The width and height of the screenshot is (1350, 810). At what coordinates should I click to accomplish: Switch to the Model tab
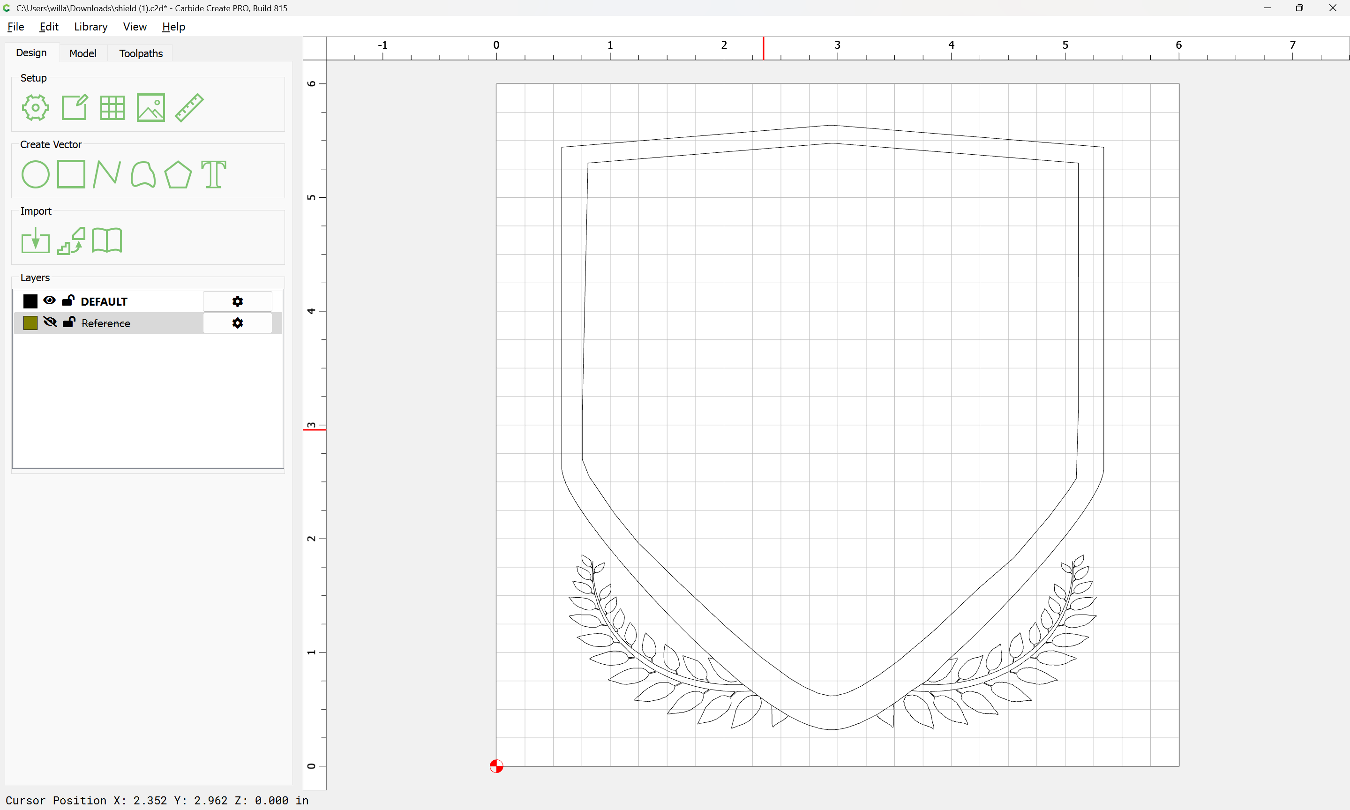click(83, 53)
